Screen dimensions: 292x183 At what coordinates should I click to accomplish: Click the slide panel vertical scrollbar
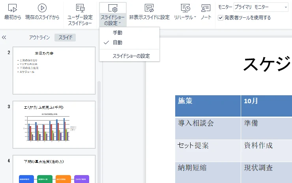click(x=99, y=132)
